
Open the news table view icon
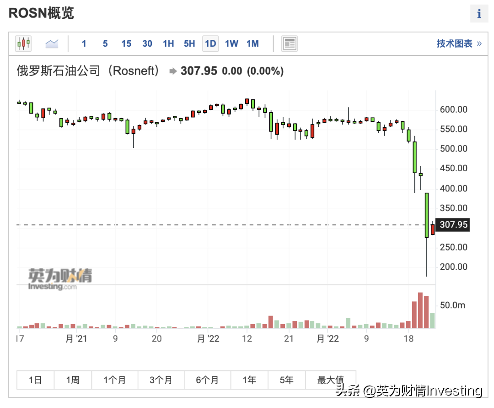coord(289,44)
